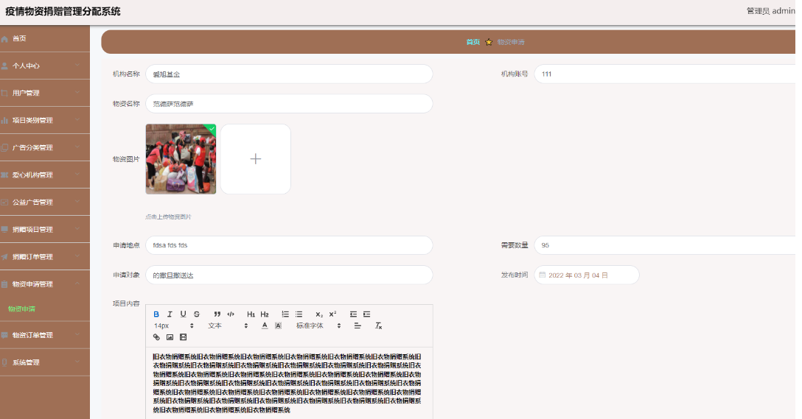Go to 首页 in the sidebar
The width and height of the screenshot is (802, 419).
pyautogui.click(x=45, y=38)
